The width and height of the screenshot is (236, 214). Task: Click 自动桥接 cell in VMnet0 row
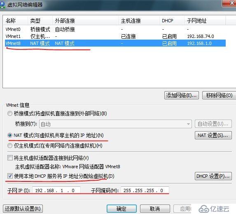65,29
